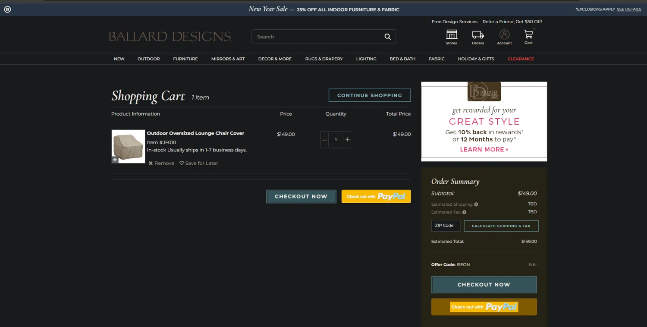647x327 pixels.
Task: Save the item for later
Action: click(199, 163)
